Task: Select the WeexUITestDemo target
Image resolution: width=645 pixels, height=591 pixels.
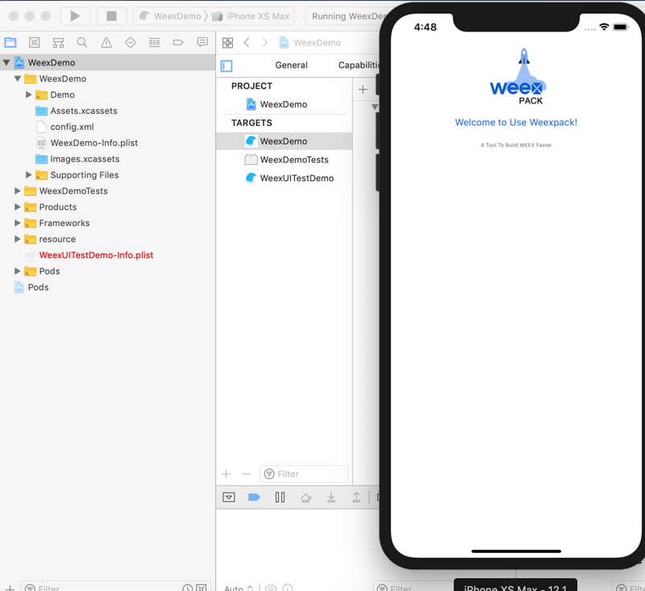Action: [284, 178]
